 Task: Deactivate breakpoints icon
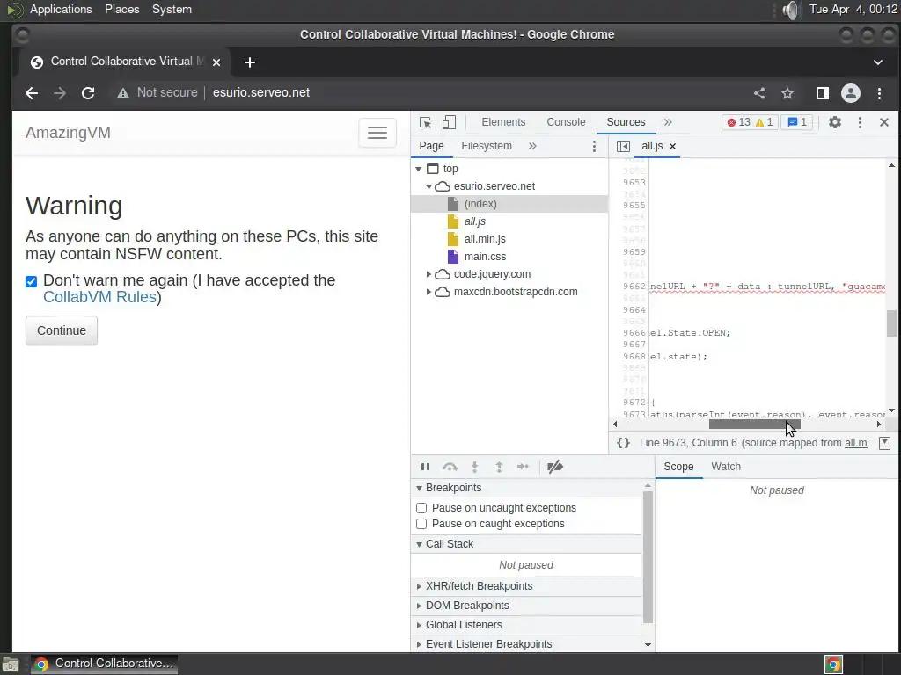point(554,467)
